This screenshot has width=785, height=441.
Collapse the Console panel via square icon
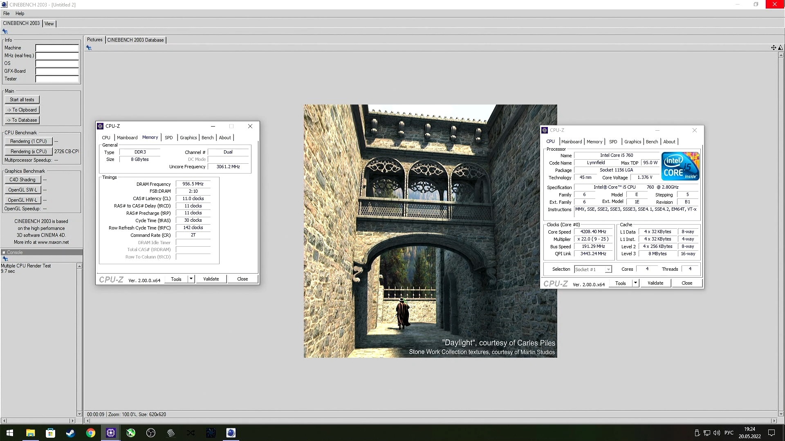click(4, 252)
